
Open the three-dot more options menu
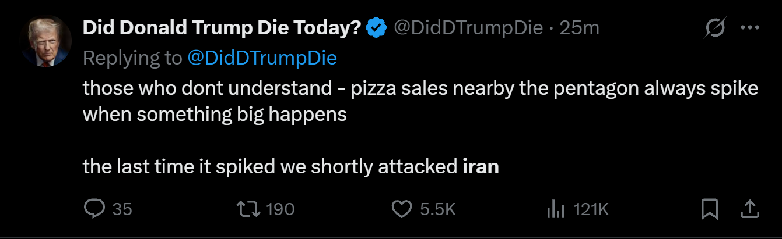click(749, 28)
